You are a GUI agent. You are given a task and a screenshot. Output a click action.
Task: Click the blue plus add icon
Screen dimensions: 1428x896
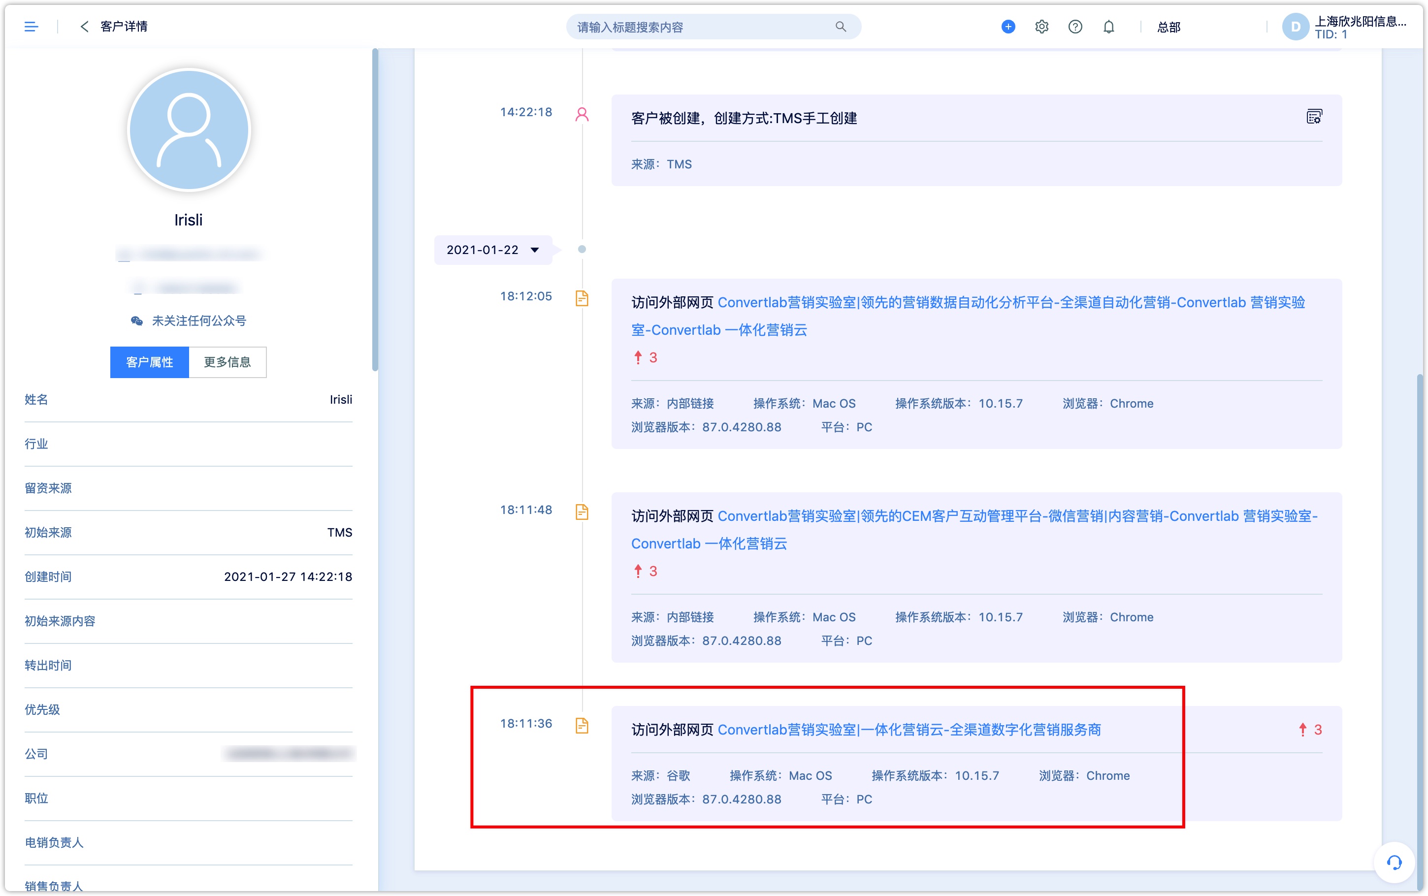tap(1008, 27)
